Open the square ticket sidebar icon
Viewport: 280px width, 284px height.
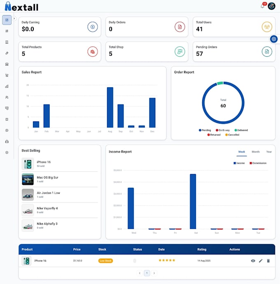[x=7, y=119]
